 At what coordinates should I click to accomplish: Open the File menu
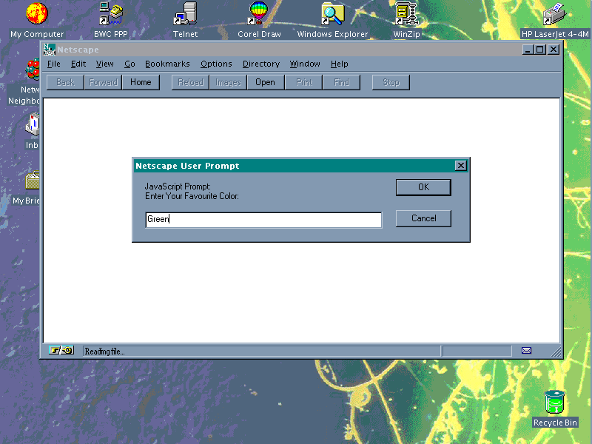[x=53, y=64]
